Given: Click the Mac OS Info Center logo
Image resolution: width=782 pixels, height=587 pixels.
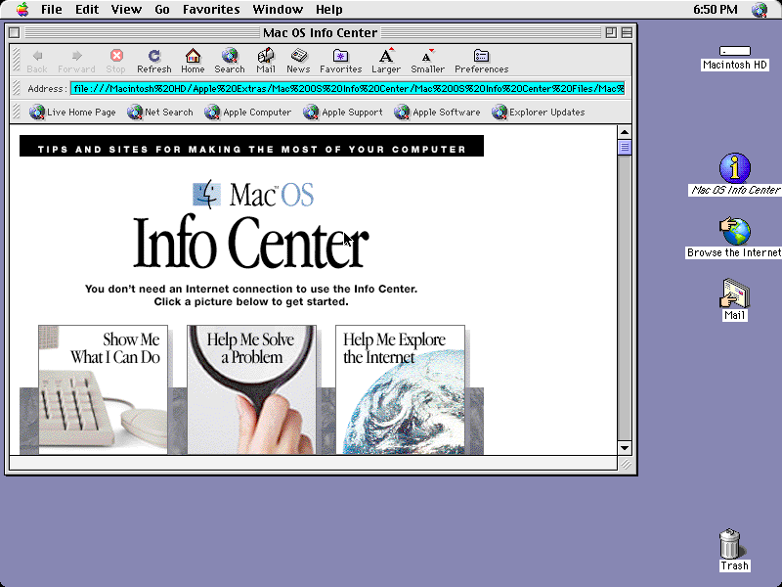Looking at the screenshot, I should [x=251, y=224].
